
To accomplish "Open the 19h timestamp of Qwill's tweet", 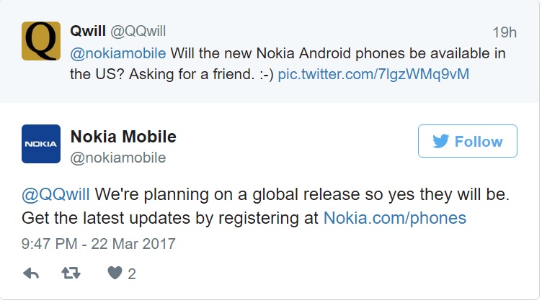I will 502,32.
